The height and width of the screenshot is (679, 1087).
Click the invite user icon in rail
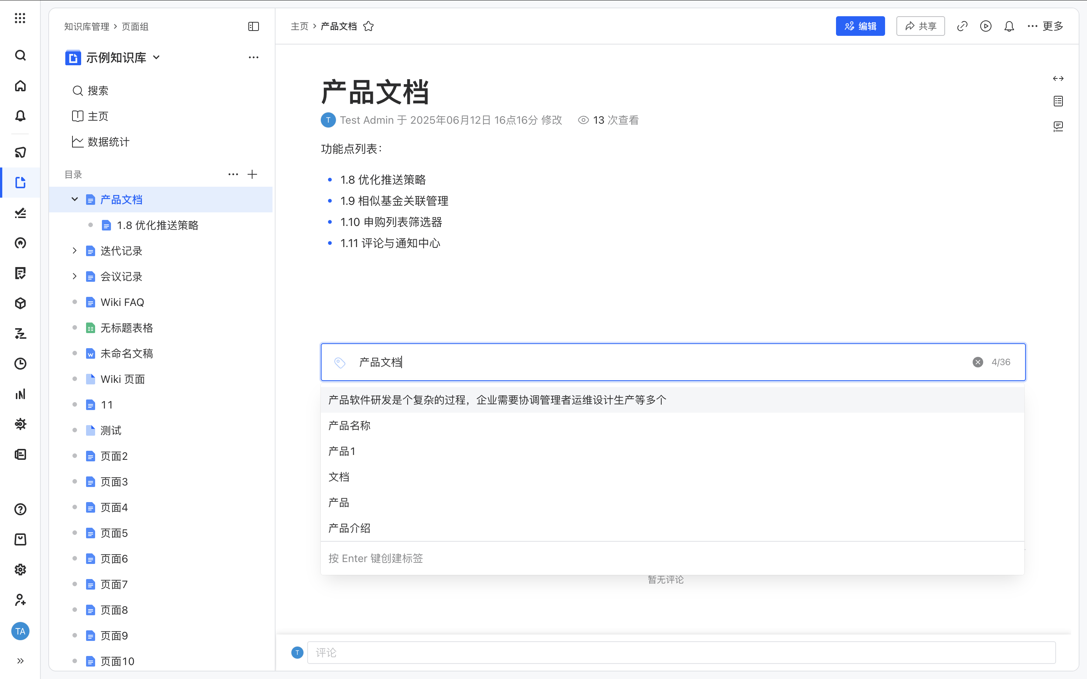coord(20,599)
